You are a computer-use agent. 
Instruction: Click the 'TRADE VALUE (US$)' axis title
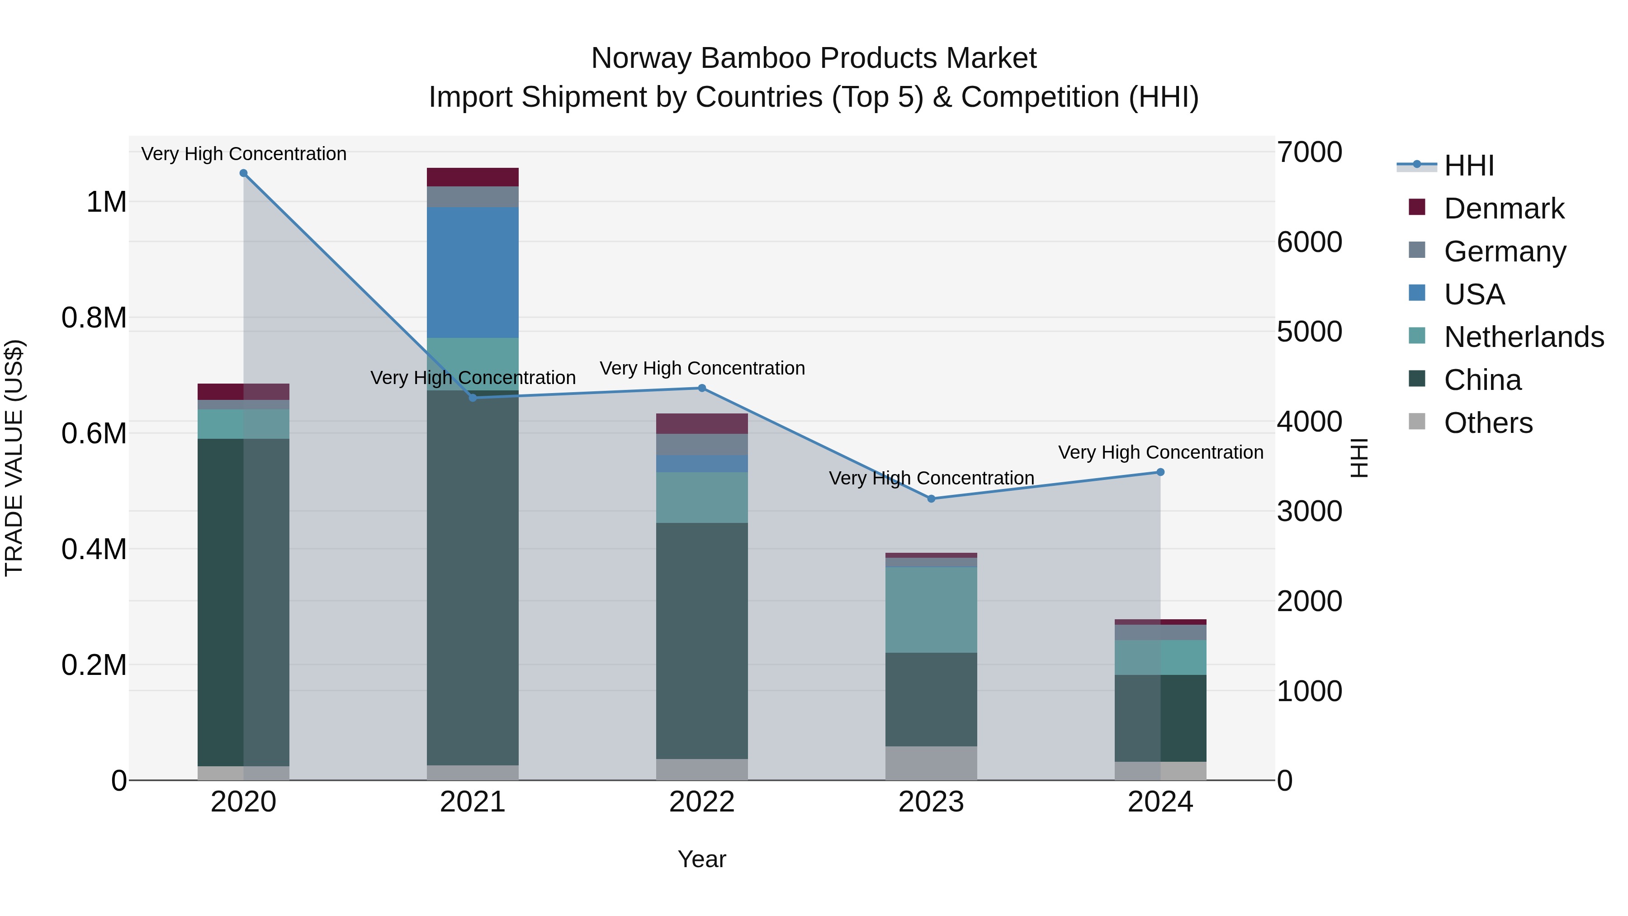coord(14,458)
